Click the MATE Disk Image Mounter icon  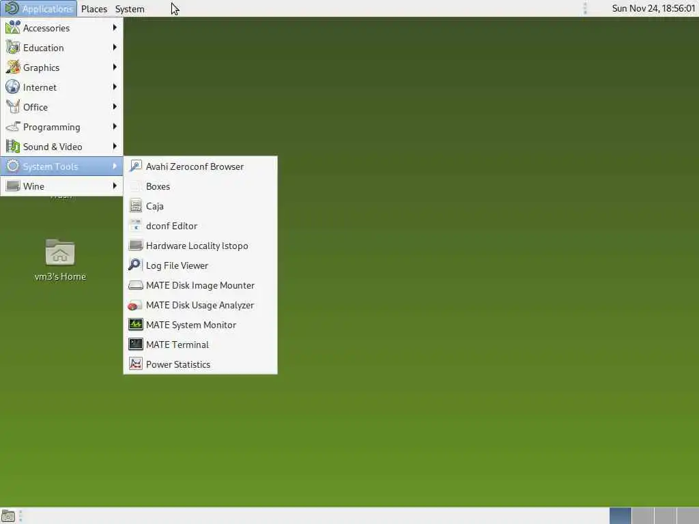pyautogui.click(x=136, y=285)
